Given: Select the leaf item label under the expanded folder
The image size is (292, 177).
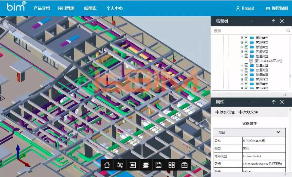Looking at the screenshot, I should pyautogui.click(x=271, y=61).
